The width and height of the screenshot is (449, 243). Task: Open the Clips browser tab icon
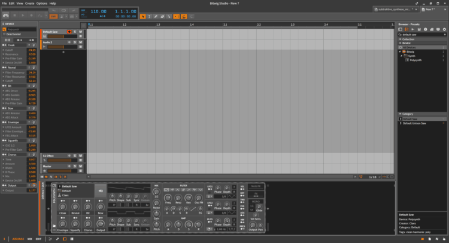click(432, 29)
